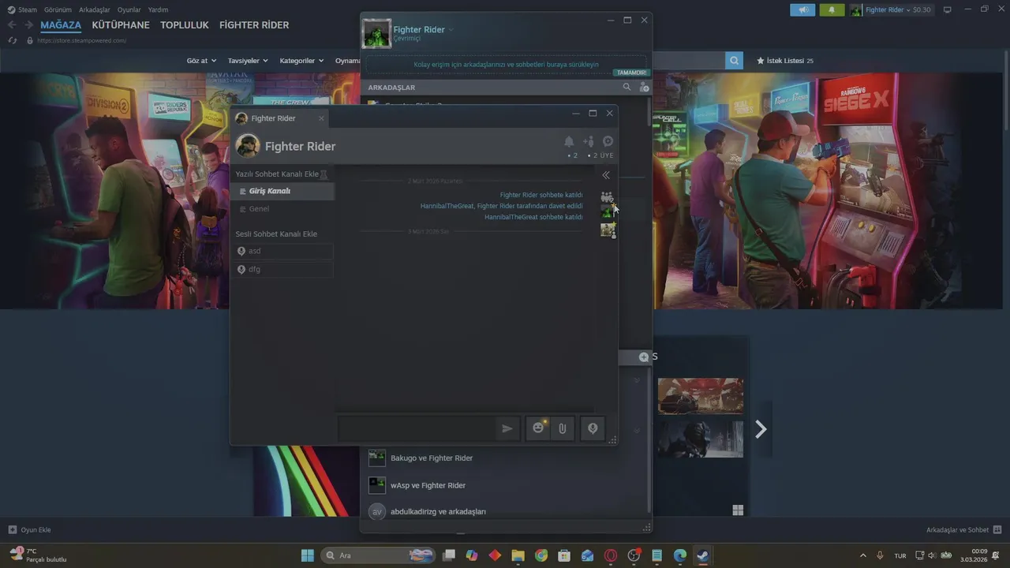Click the Windows taskbar Ara search box

(x=380, y=555)
